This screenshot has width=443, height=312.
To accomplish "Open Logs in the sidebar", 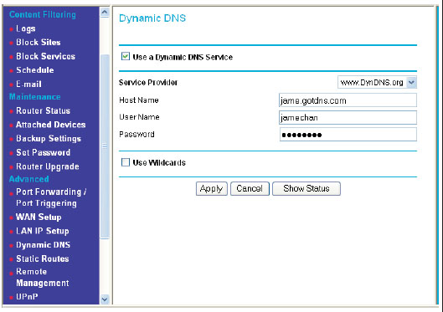I will 26,28.
